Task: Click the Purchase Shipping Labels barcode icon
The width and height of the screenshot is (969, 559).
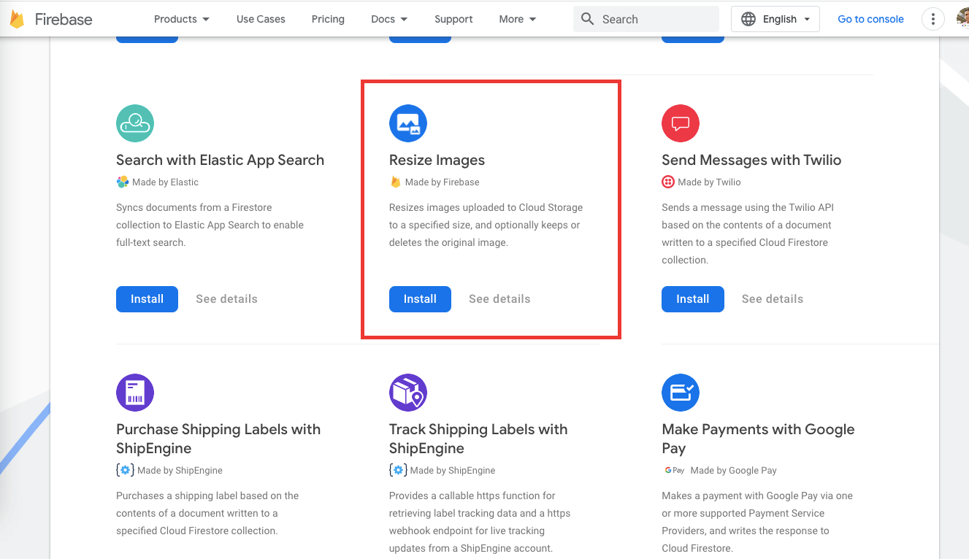Action: point(135,393)
